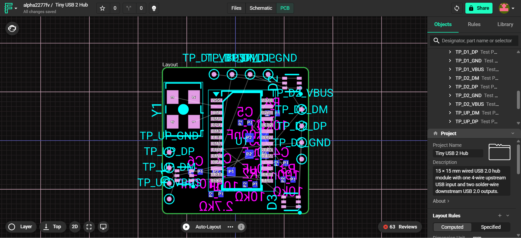The image size is (521, 238).
Task: Click the star count 0 button
Action: (115, 8)
